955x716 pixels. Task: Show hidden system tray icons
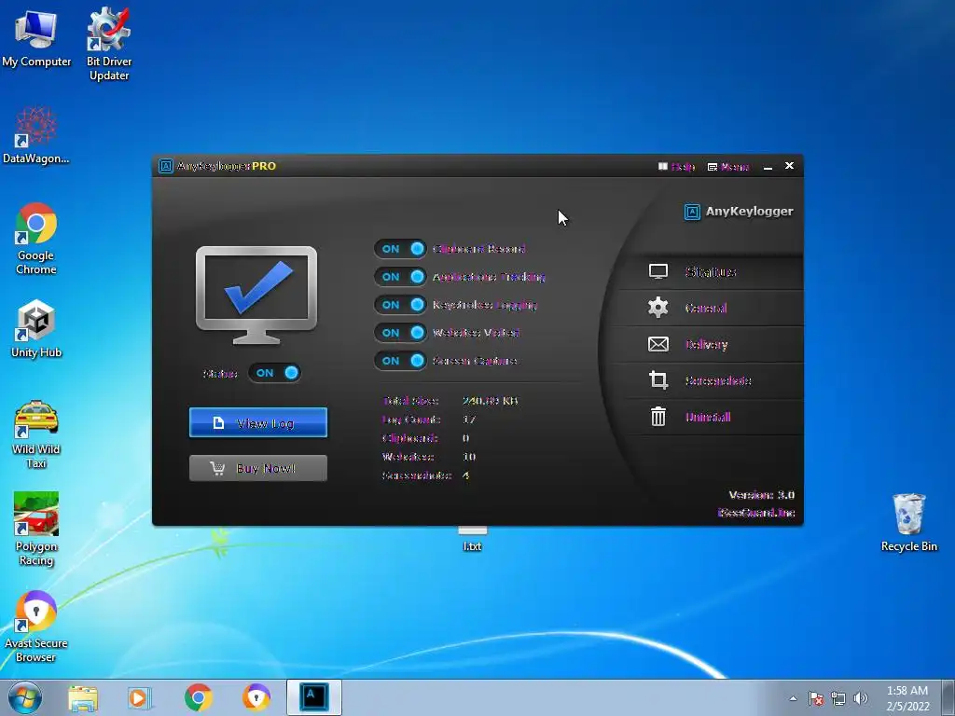[x=793, y=698]
